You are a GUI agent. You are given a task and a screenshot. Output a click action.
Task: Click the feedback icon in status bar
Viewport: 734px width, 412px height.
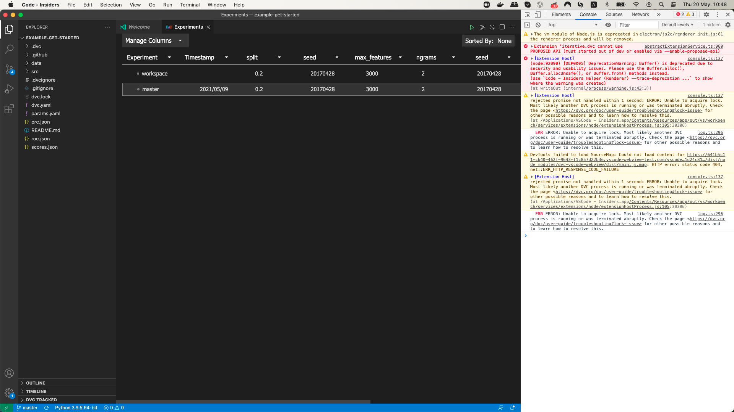pos(501,408)
